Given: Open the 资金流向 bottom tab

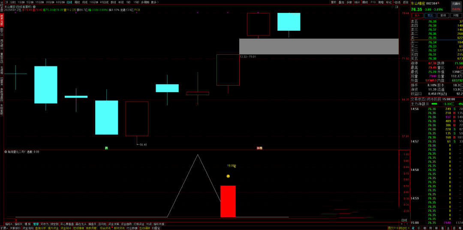Looking at the screenshot, I should click(28, 228).
